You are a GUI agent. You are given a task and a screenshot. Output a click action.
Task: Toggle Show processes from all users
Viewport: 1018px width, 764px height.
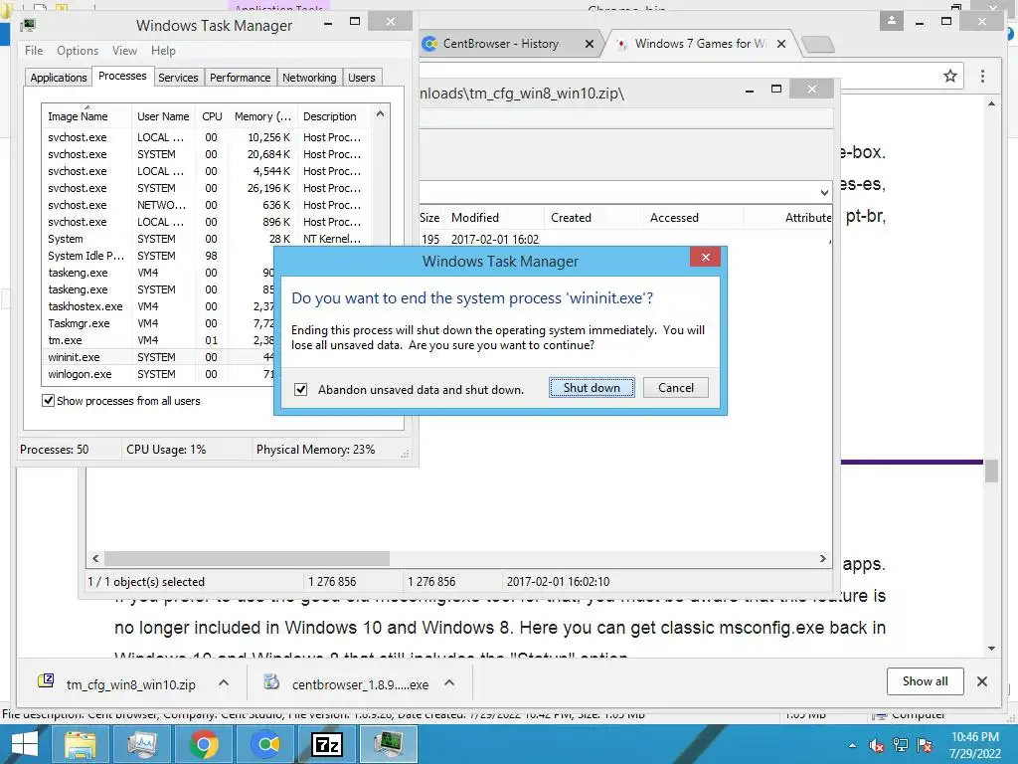(48, 401)
